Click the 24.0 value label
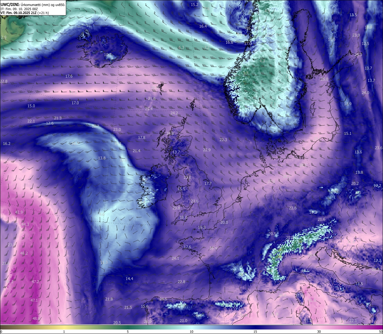The width and height of the screenshot is (383, 334). click(365, 93)
